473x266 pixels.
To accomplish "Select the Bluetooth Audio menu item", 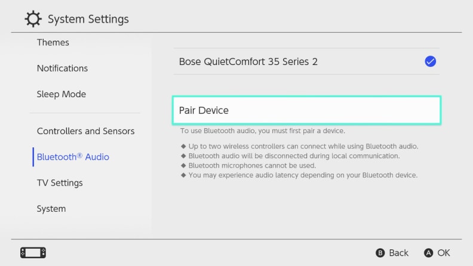I will [x=73, y=157].
